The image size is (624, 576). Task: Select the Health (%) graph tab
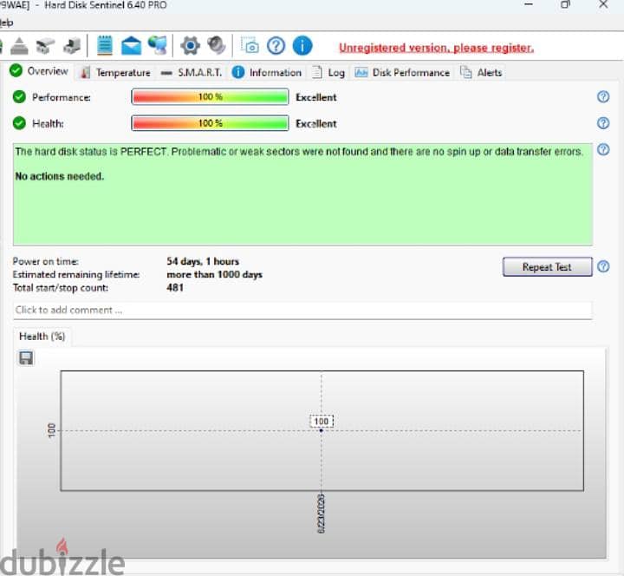(x=42, y=337)
